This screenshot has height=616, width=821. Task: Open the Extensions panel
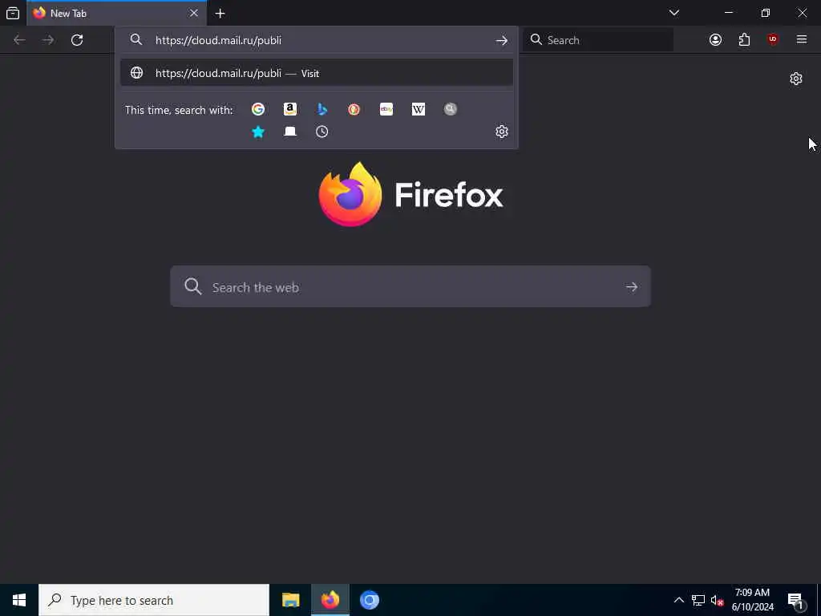point(744,40)
